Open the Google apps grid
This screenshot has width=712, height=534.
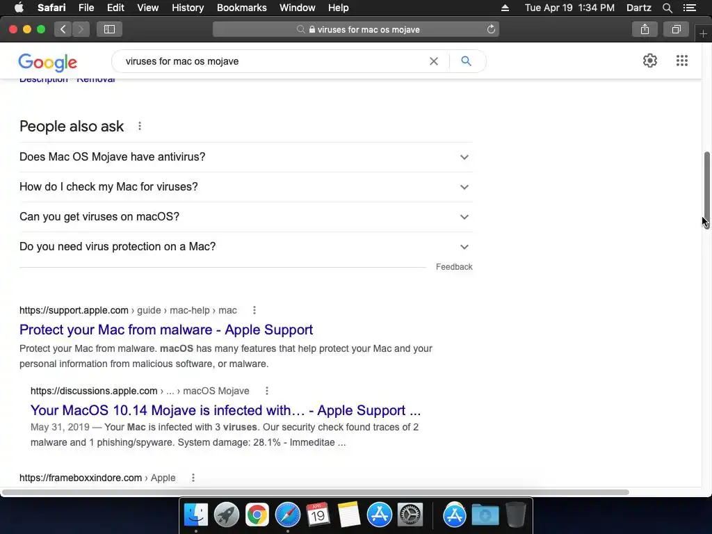point(681,60)
